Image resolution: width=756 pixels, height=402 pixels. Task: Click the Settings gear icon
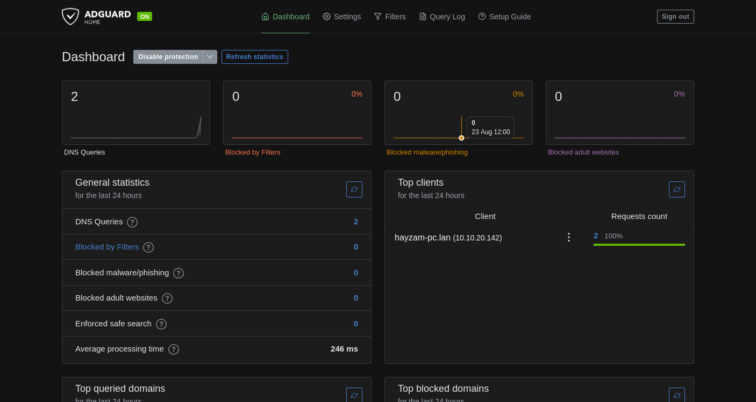tap(326, 17)
